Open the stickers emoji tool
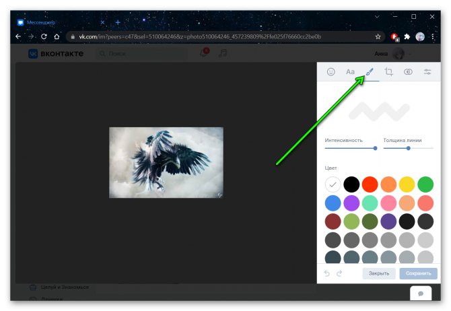 tap(331, 71)
